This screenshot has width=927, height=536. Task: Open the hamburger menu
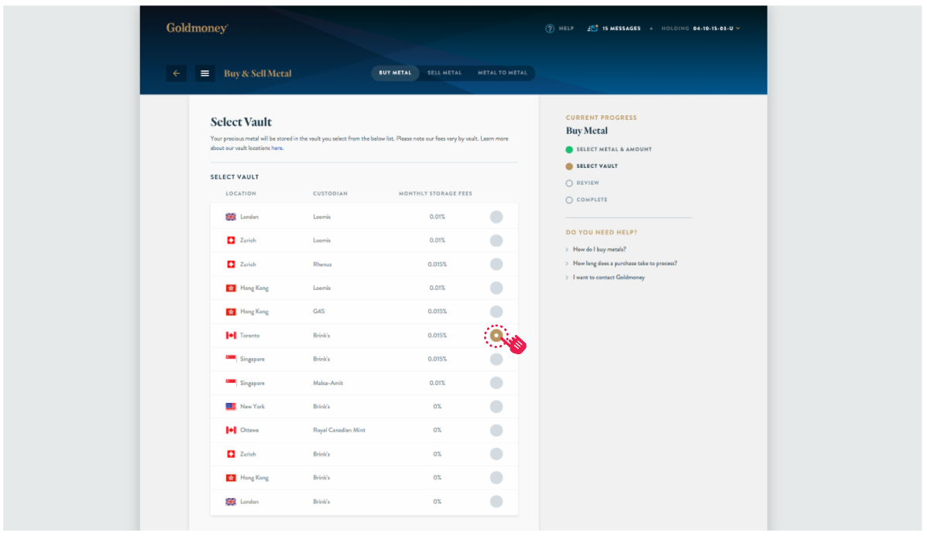[205, 73]
